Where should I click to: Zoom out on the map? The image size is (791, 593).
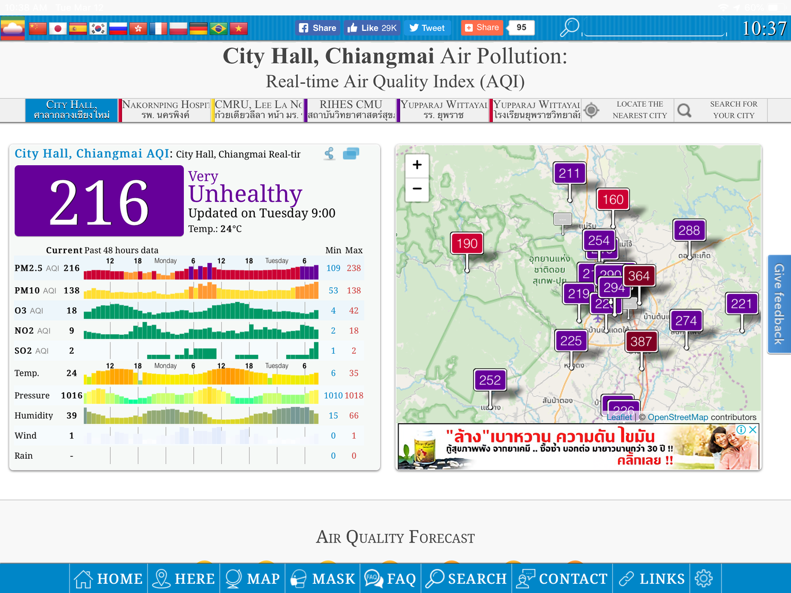(x=417, y=188)
